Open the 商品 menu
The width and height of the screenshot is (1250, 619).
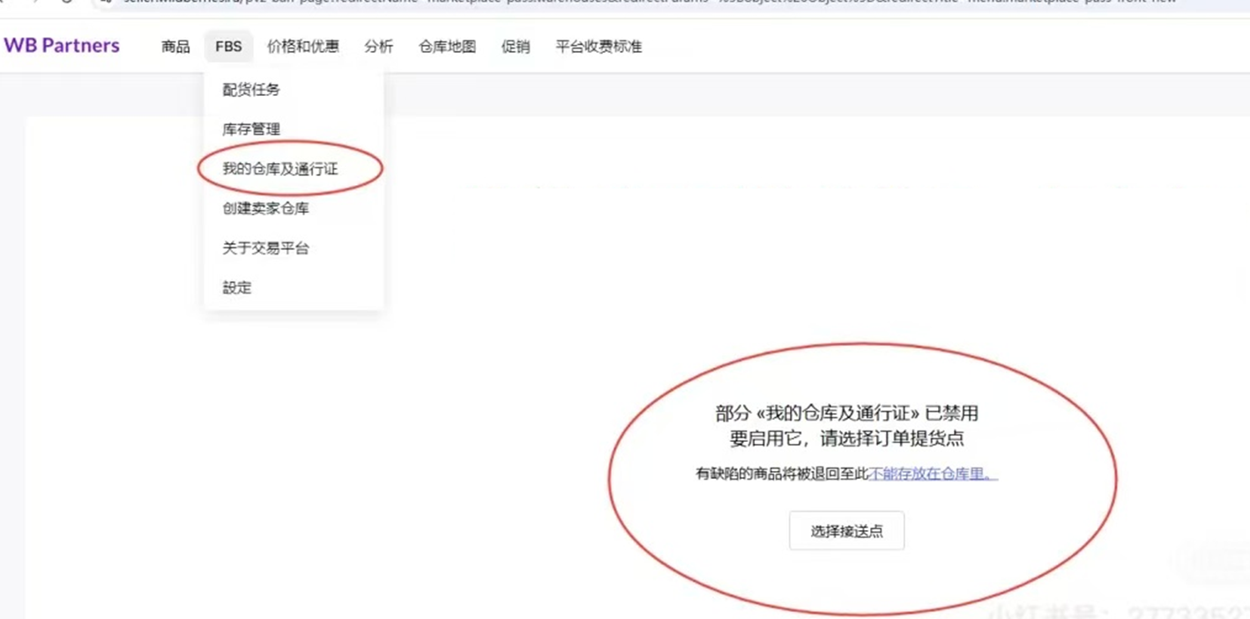click(175, 47)
